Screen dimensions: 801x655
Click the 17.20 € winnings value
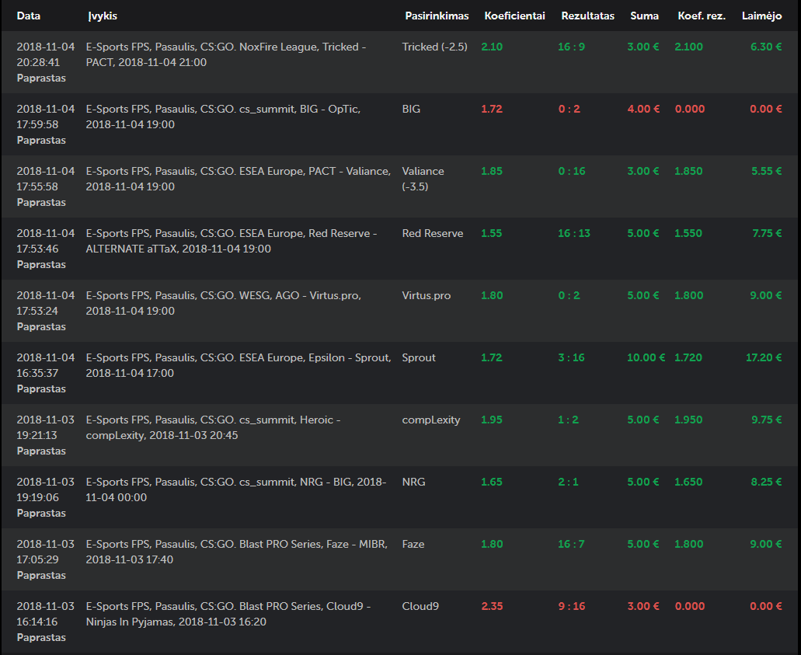(x=764, y=357)
